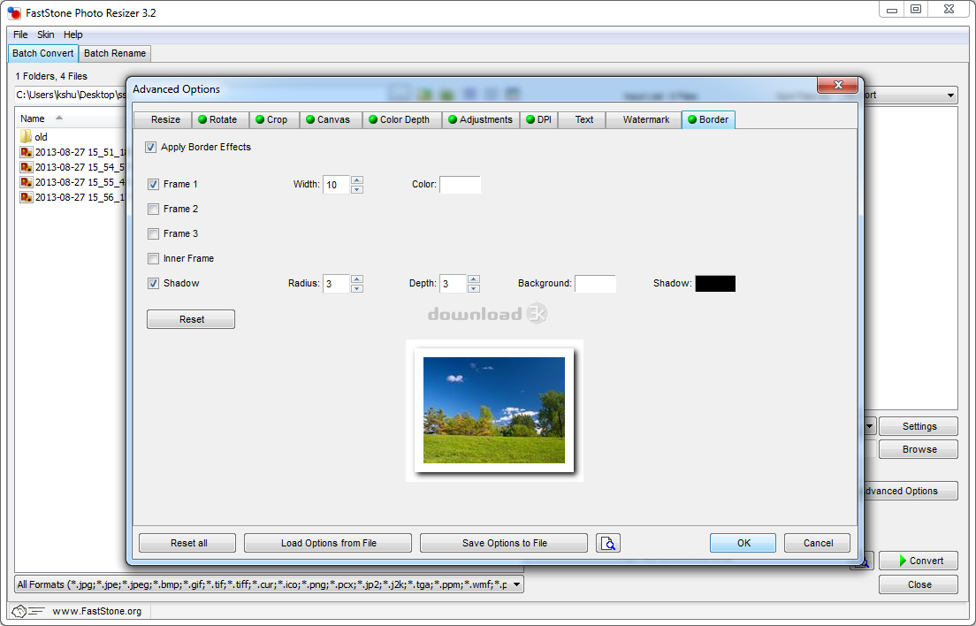Switch to the Adjustments tab
Screen dimensions: 976x626
coord(480,119)
